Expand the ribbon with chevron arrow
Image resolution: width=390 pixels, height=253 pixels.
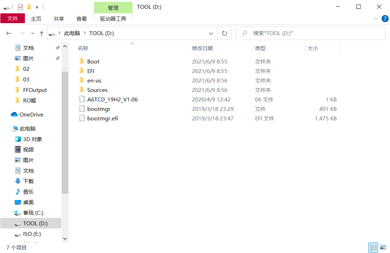pyautogui.click(x=376, y=19)
